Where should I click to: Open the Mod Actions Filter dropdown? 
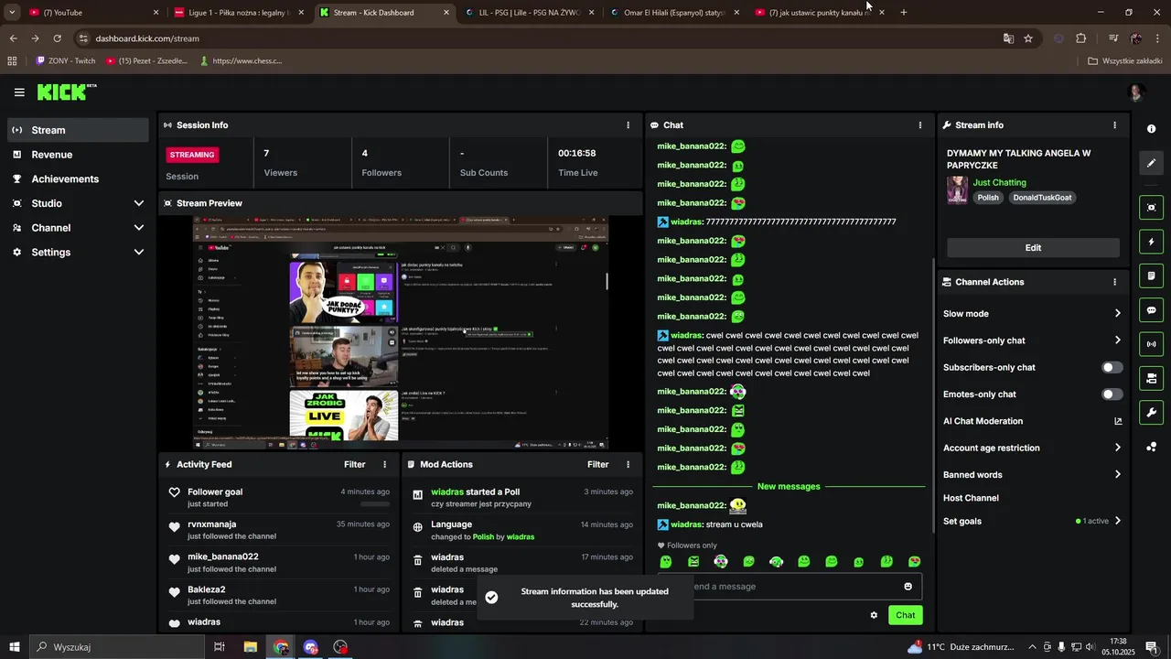point(597,465)
